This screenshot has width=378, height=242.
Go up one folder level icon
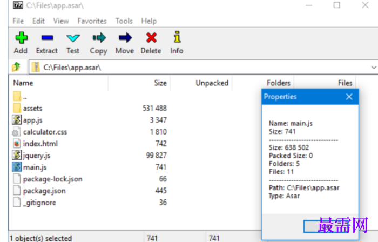[x=16, y=67]
